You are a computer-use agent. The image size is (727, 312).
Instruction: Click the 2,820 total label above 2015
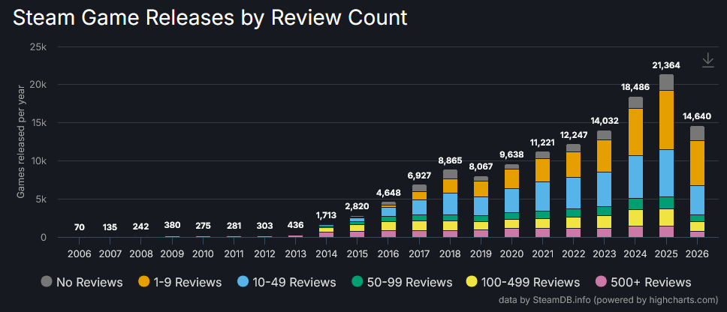357,207
